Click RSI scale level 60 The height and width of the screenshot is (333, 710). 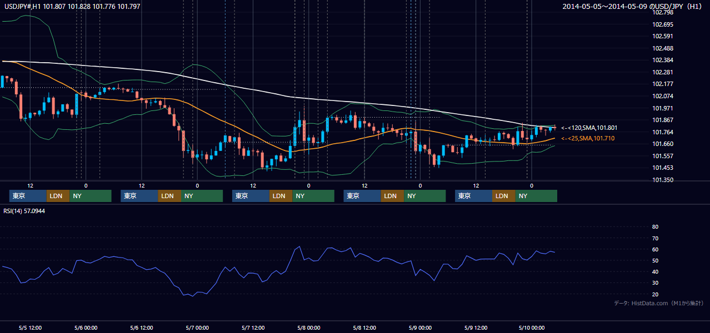655,249
